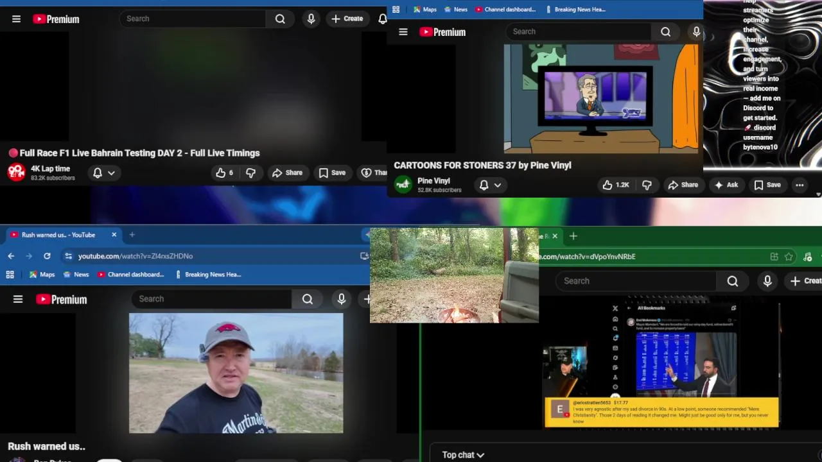
Task: Share the Cartoons for Stoners 37 video
Action: (683, 185)
